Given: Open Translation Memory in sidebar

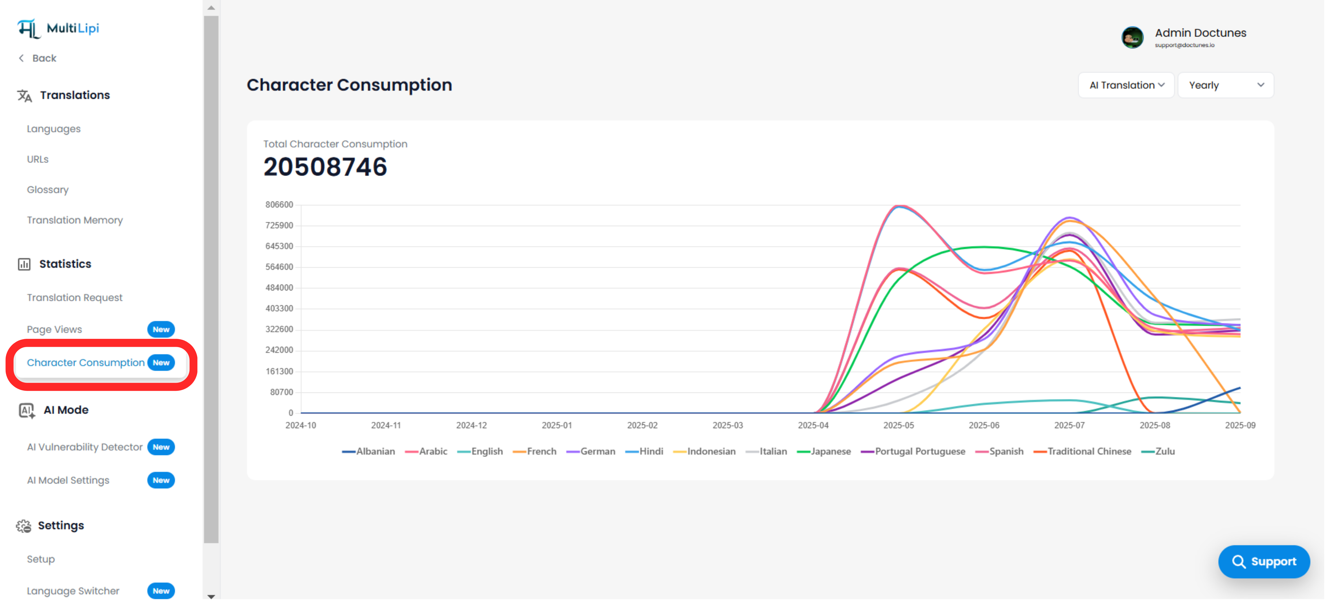Looking at the screenshot, I should pos(75,220).
